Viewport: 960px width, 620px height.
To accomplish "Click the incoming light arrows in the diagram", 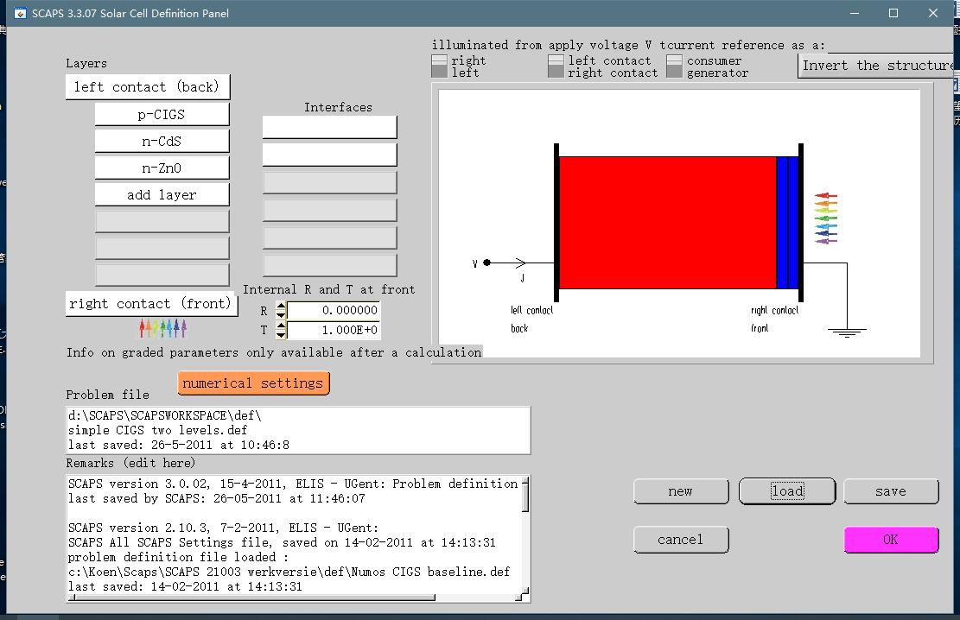I will click(x=826, y=218).
